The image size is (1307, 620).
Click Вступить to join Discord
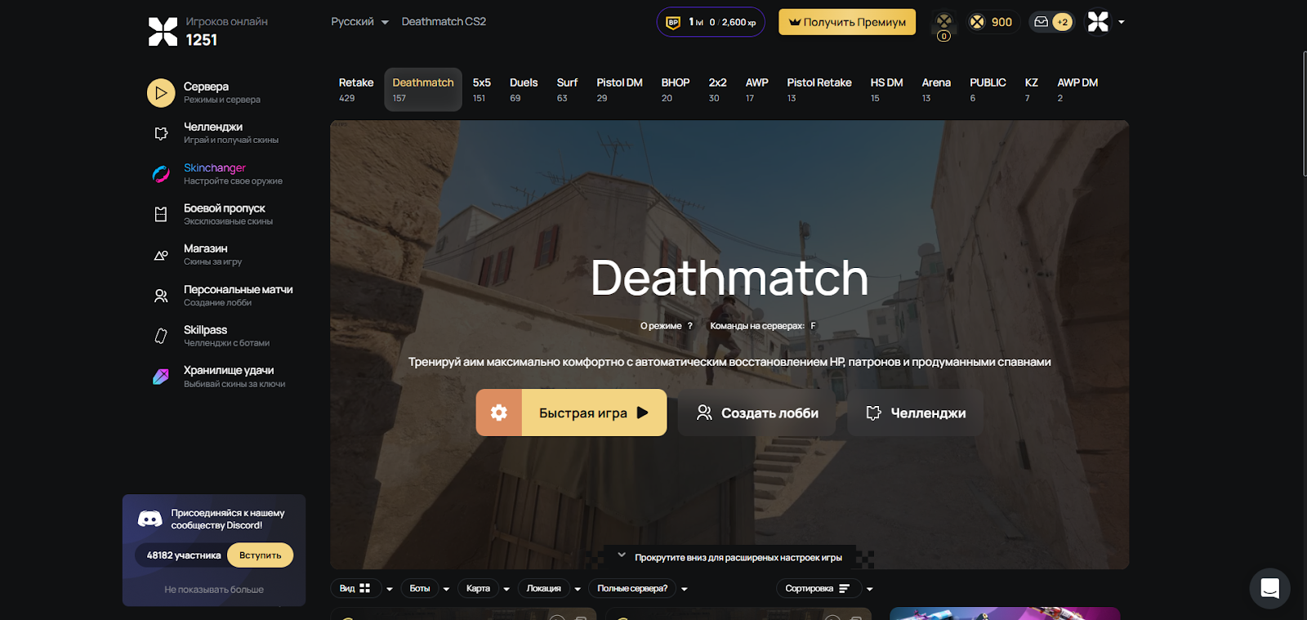[260, 555]
